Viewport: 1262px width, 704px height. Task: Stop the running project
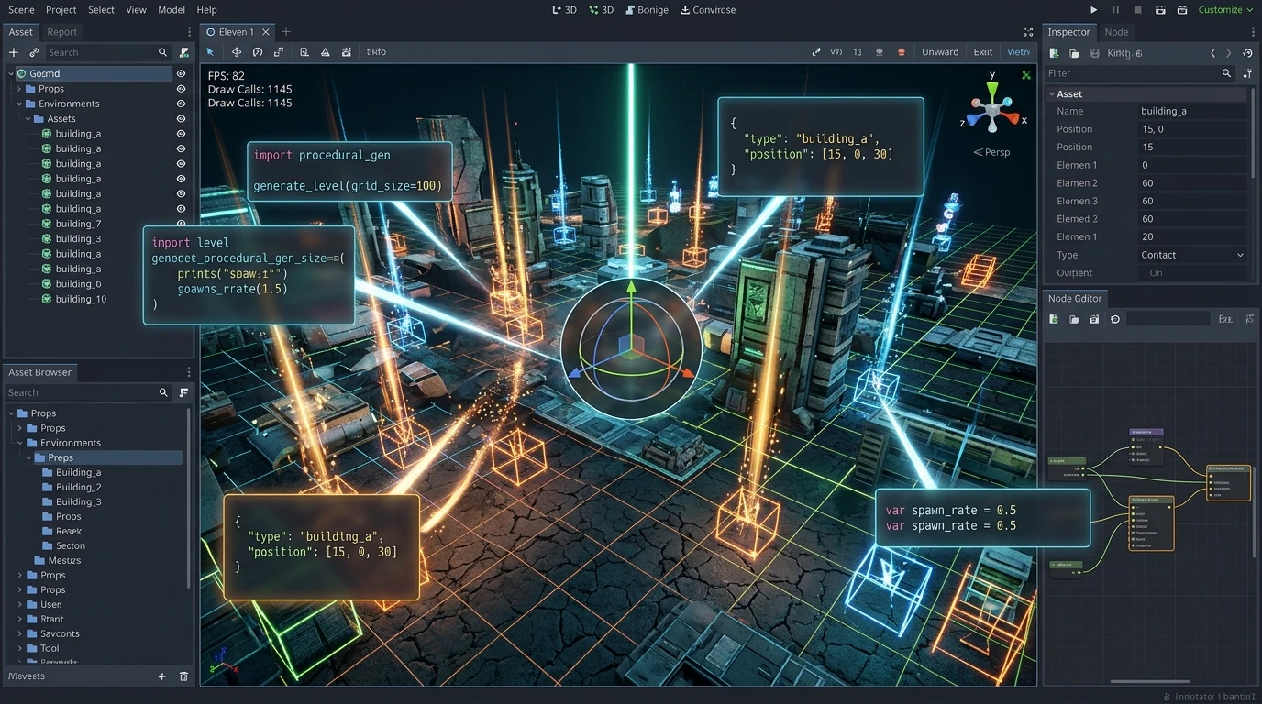tap(1138, 10)
